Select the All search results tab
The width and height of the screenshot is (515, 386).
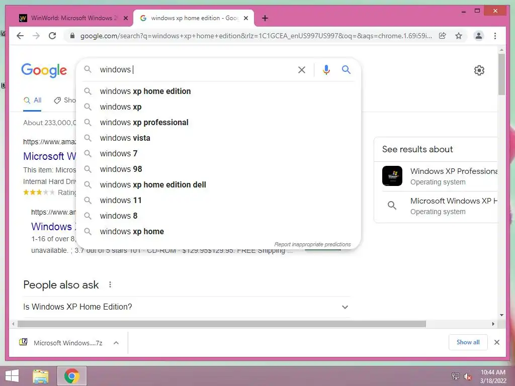pyautogui.click(x=32, y=101)
